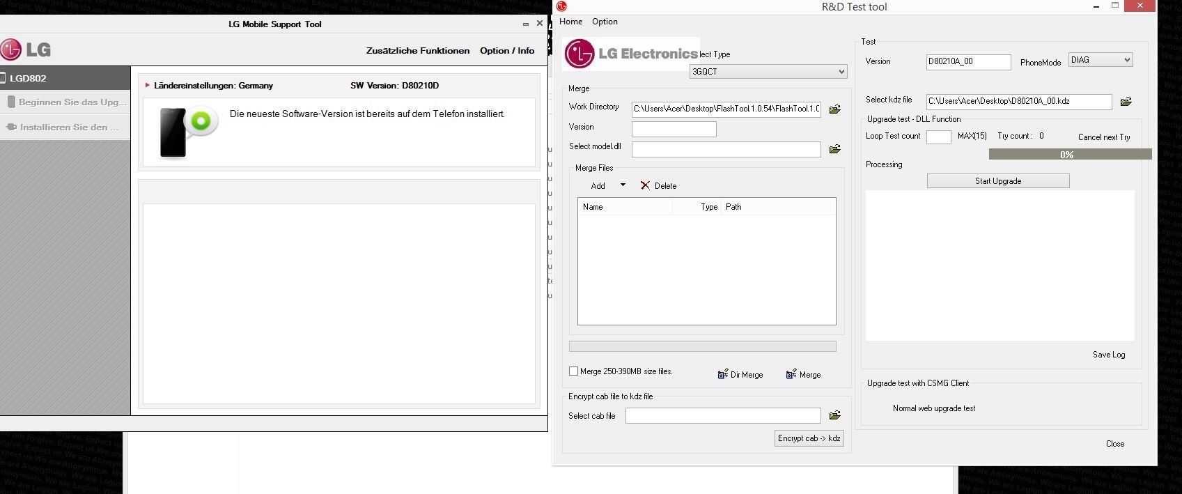
Task: Click Encrypt cab -> kdz button
Action: click(809, 438)
